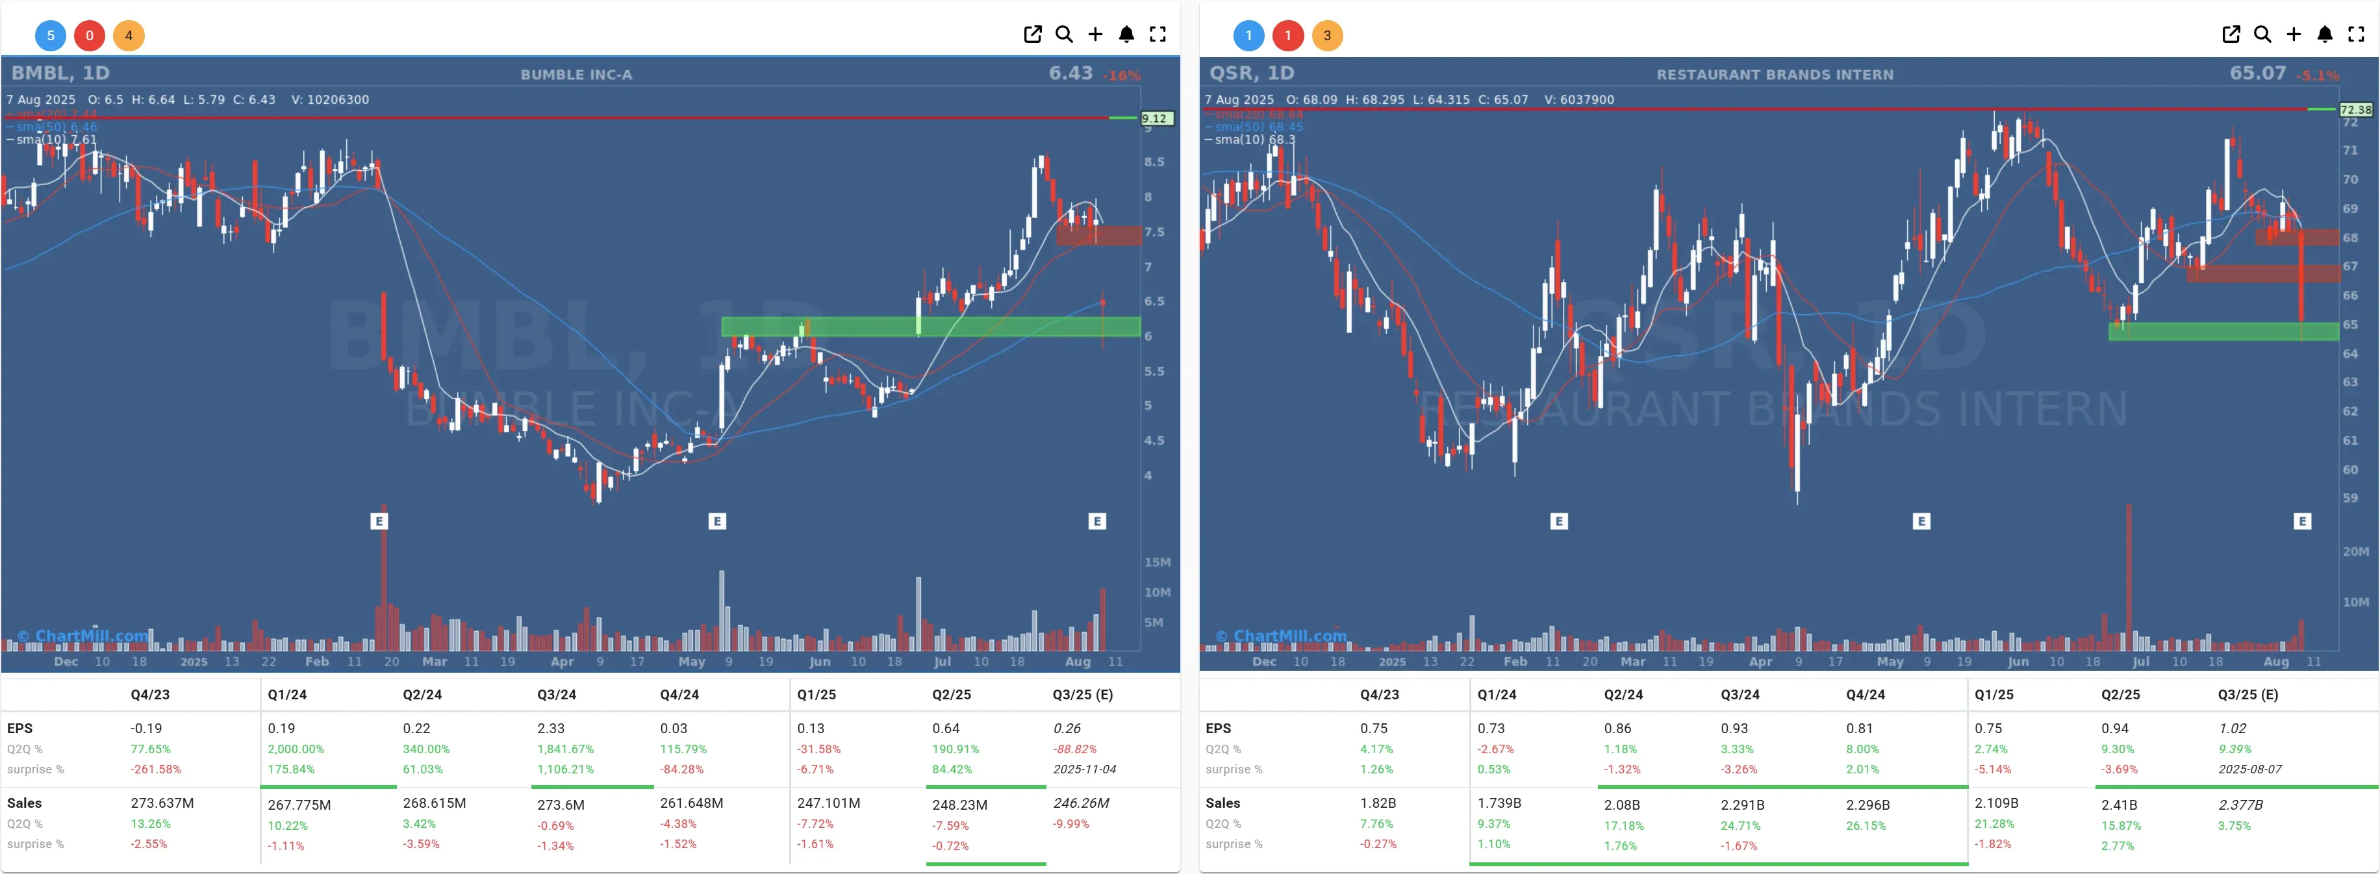The width and height of the screenshot is (2380, 874).
Task: Click BMBL green support zone on chart
Action: point(930,327)
